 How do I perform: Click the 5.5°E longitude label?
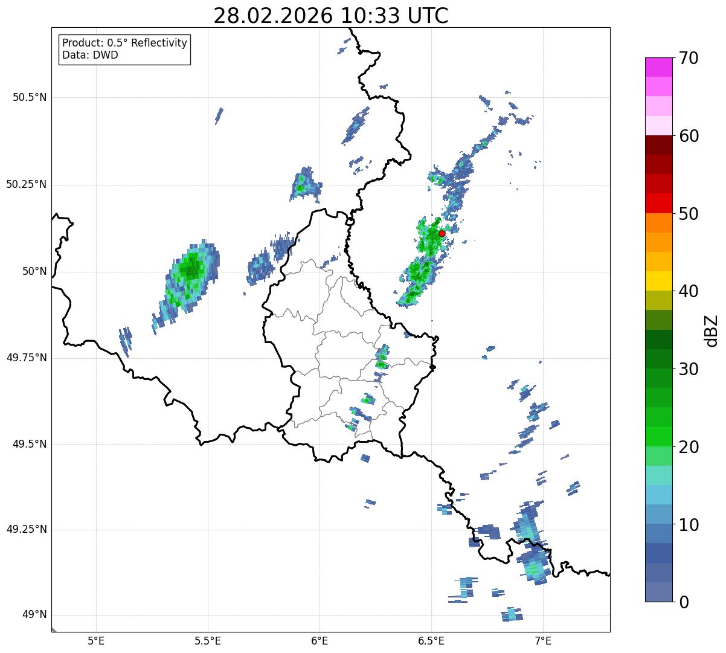point(208,640)
